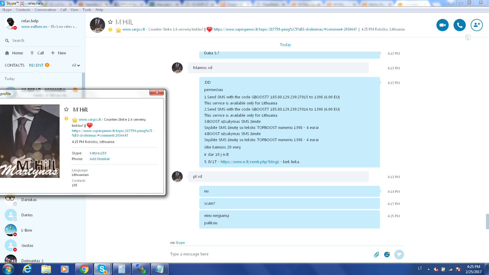
Task: Select contact Darius
Action: coord(42,215)
